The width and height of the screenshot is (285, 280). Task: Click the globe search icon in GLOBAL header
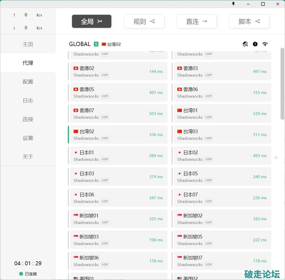coord(245,44)
